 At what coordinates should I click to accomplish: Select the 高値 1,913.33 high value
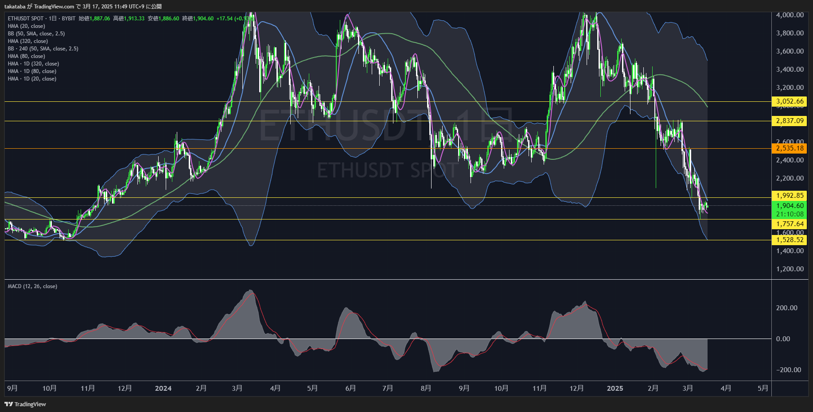(x=129, y=19)
